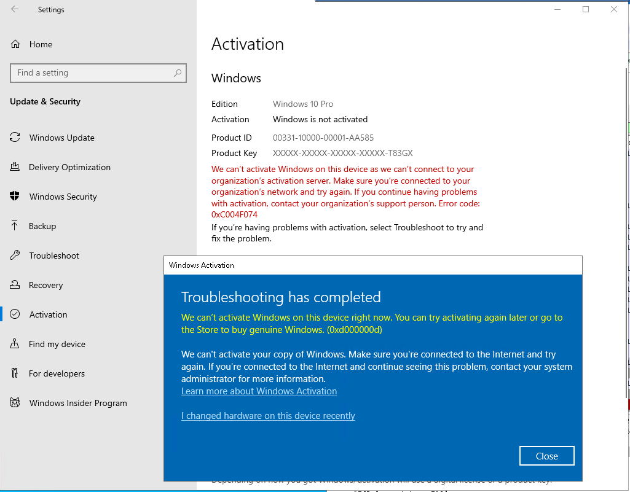The height and width of the screenshot is (492, 630).
Task: Open Windows Security section
Action: click(63, 197)
